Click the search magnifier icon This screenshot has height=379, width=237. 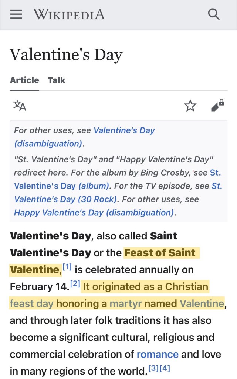(214, 14)
